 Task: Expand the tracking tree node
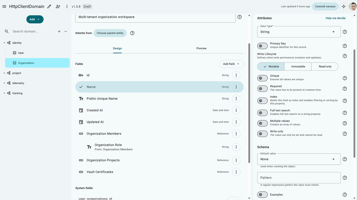point(4,93)
